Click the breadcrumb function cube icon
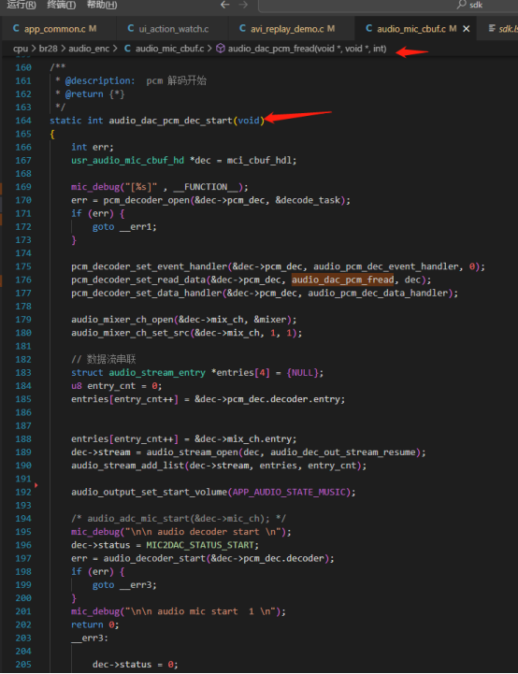518x674 pixels. (x=221, y=49)
